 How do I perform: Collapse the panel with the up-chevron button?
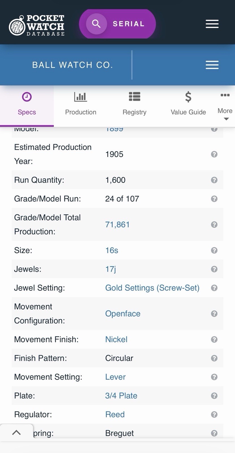click(16, 432)
